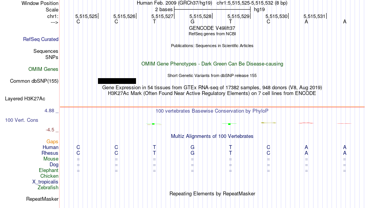Click the Chicken species label
Screen dimensions: 365x208
[x=49, y=176]
